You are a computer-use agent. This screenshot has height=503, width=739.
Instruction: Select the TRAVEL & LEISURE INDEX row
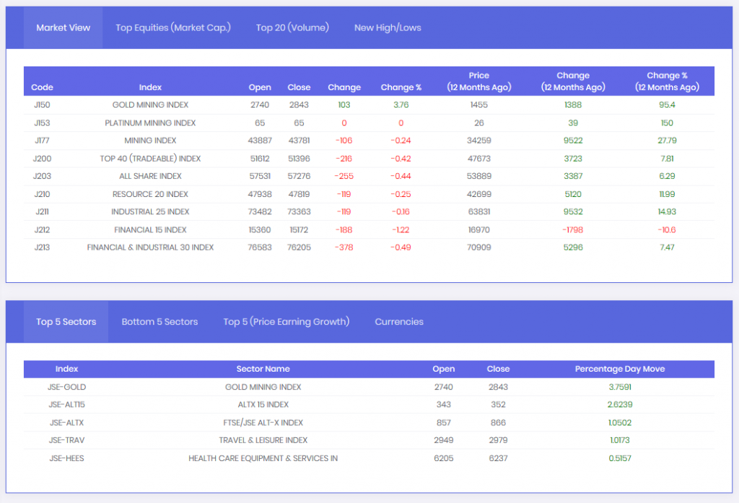tap(263, 440)
